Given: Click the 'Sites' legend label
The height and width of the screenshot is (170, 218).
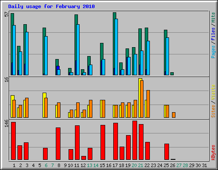Looking at the screenshot, I should (x=213, y=111).
